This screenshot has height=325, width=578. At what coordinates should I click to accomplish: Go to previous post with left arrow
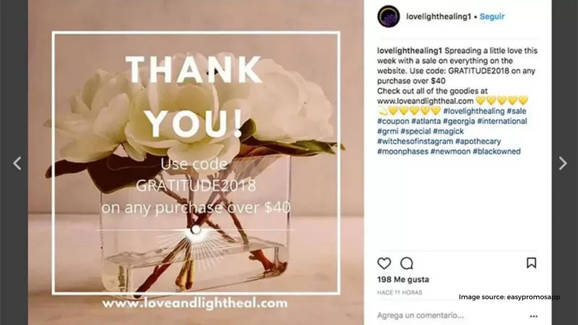tap(17, 163)
